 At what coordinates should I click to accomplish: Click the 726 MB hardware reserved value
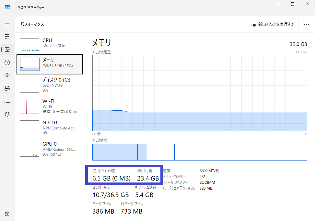pyautogui.click(x=206, y=188)
